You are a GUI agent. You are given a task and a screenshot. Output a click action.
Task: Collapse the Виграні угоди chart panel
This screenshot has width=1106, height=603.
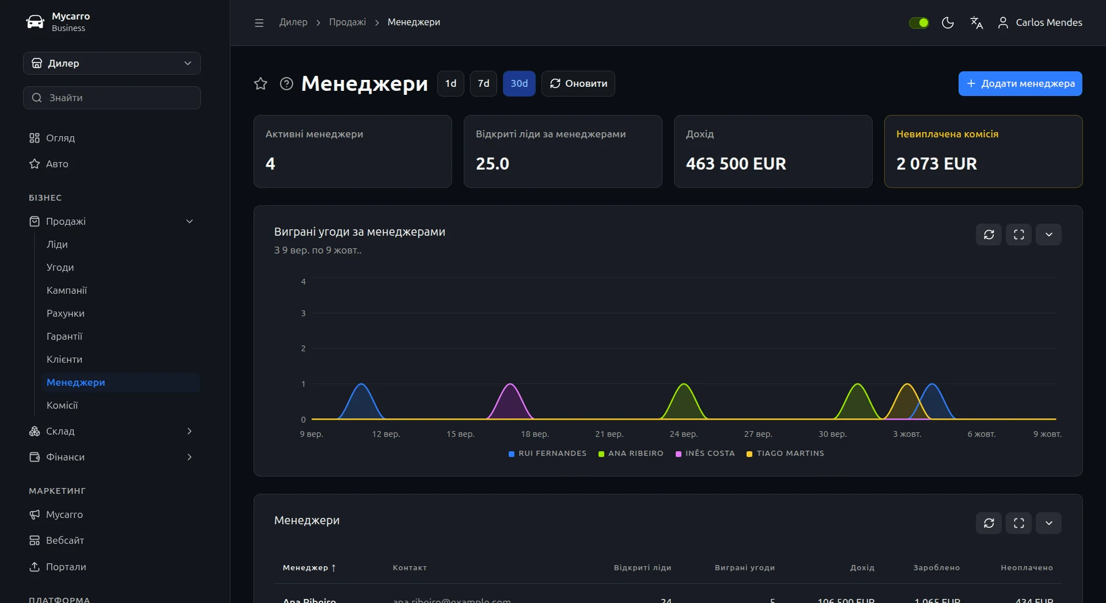pyautogui.click(x=1048, y=235)
